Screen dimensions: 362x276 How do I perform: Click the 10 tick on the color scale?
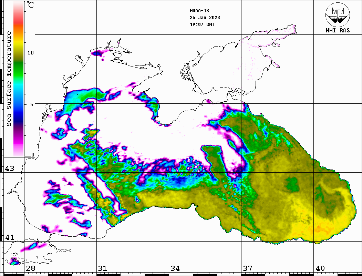point(30,53)
